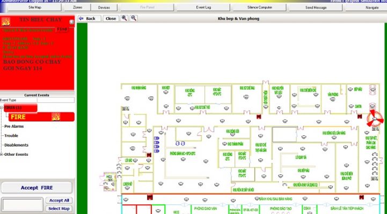This screenshot has height=214, width=387.
Task: Collapse the FIRES (1) tree node
Action: (x=2, y=108)
